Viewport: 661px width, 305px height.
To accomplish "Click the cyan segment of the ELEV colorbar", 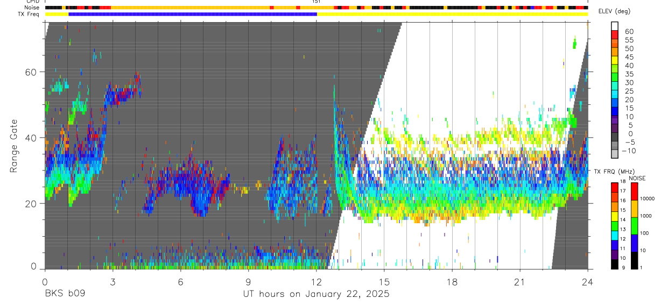I will pos(615,94).
